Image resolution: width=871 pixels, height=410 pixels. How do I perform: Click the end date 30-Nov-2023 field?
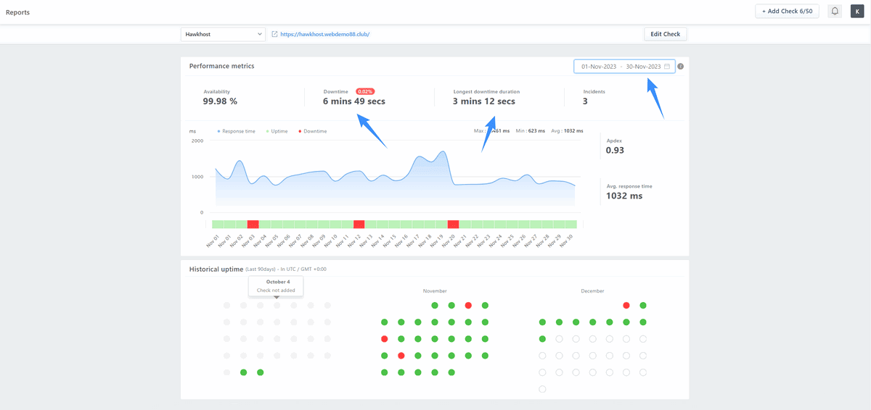(x=643, y=67)
